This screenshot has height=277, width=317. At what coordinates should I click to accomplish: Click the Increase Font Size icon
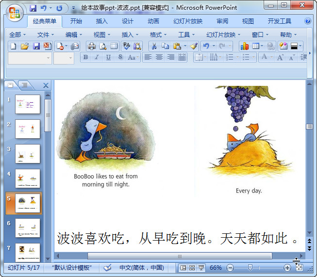pos(281,57)
